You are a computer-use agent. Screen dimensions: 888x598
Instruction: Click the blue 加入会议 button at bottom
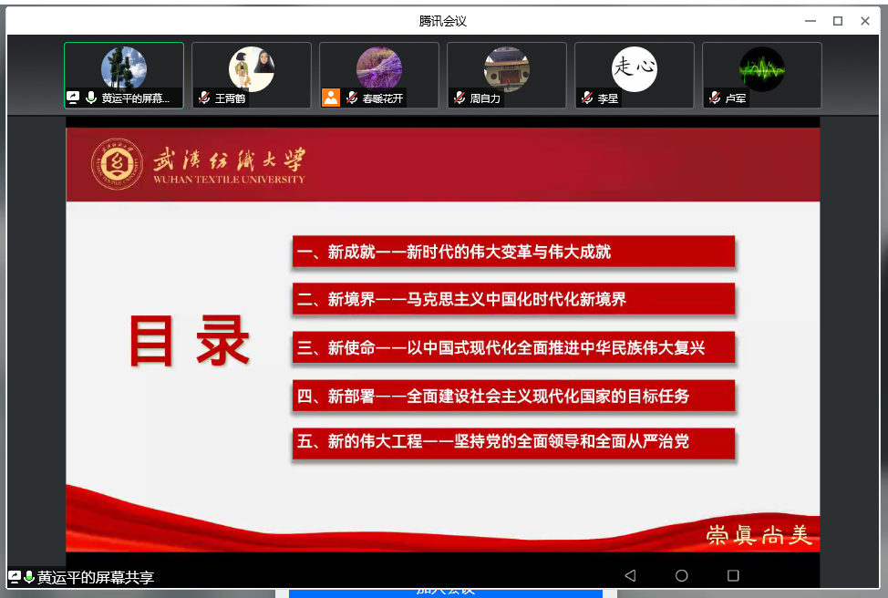click(446, 592)
